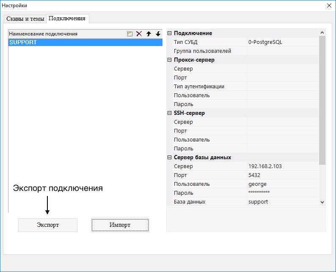Image resolution: width=336 pixels, height=272 pixels.
Task: Edit database server address 192.168.2.103
Action: point(282,166)
